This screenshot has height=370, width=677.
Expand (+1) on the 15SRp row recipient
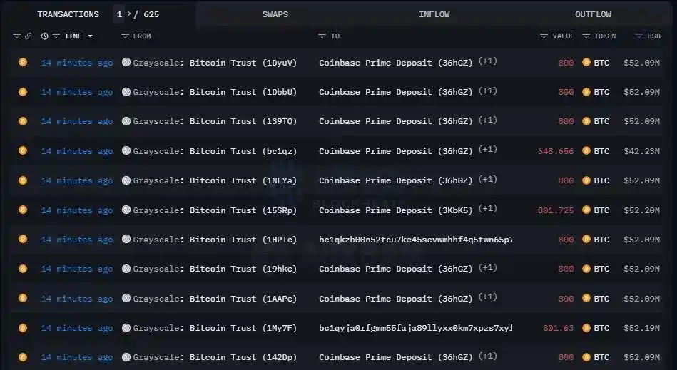click(487, 209)
